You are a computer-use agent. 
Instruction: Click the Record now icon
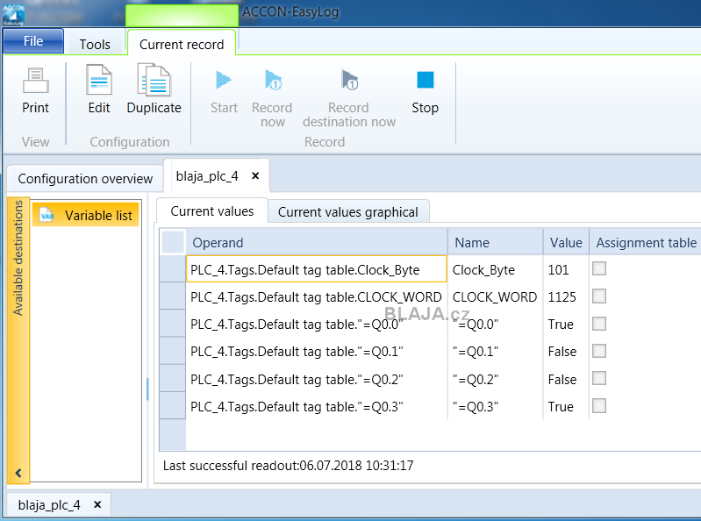[x=272, y=80]
